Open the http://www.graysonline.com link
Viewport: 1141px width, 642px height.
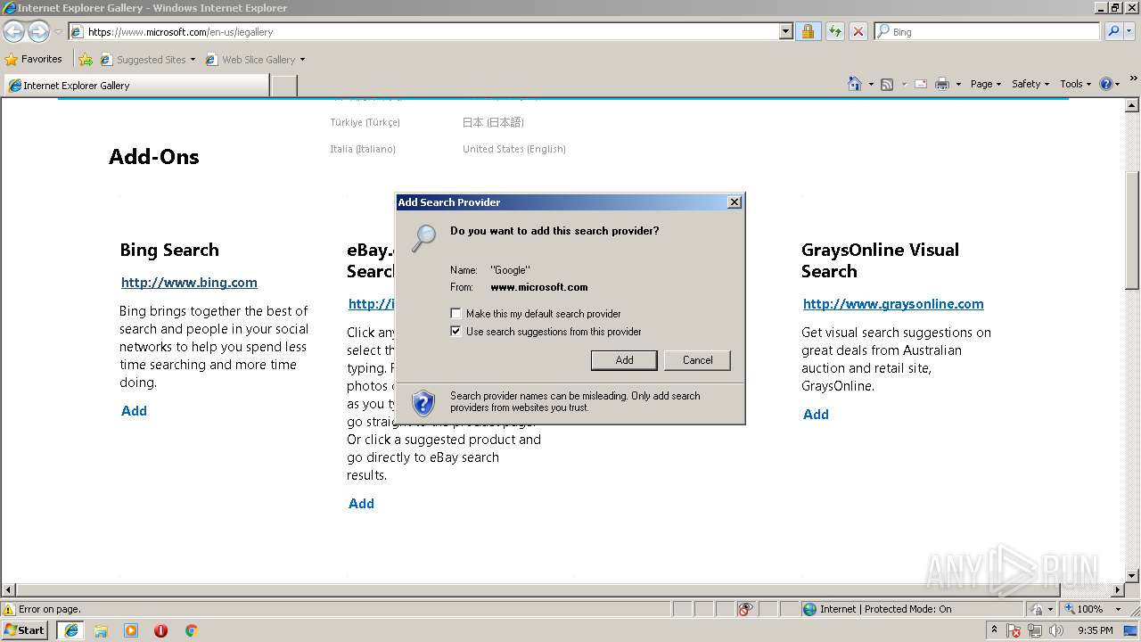coord(893,304)
